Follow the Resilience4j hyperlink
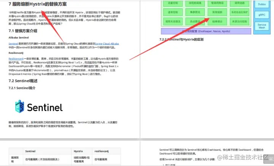 click(16, 59)
